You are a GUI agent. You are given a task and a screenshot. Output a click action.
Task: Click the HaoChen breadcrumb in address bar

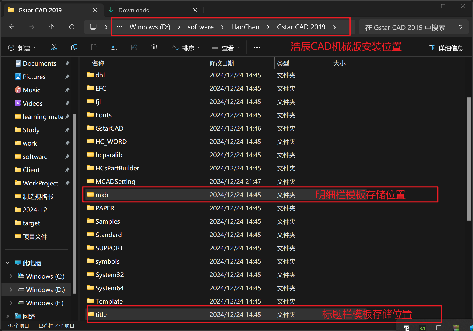coord(245,27)
